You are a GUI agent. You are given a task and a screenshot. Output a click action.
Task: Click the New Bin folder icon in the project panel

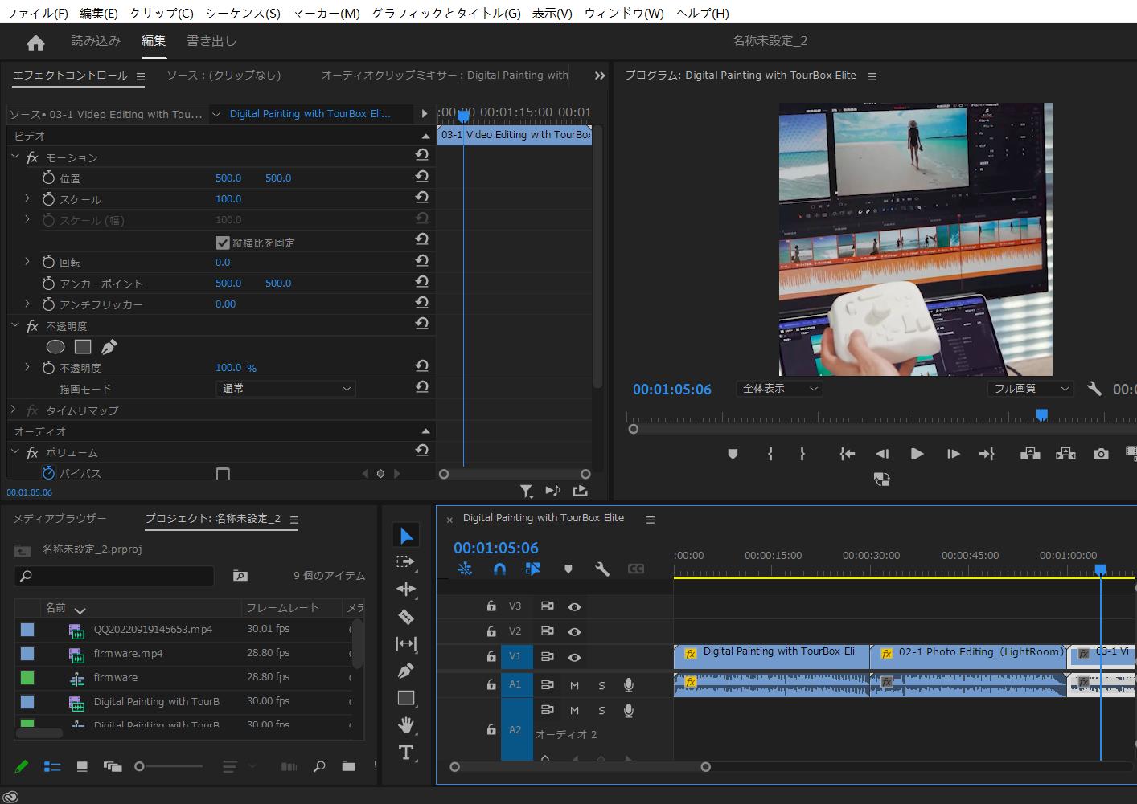pyautogui.click(x=348, y=766)
